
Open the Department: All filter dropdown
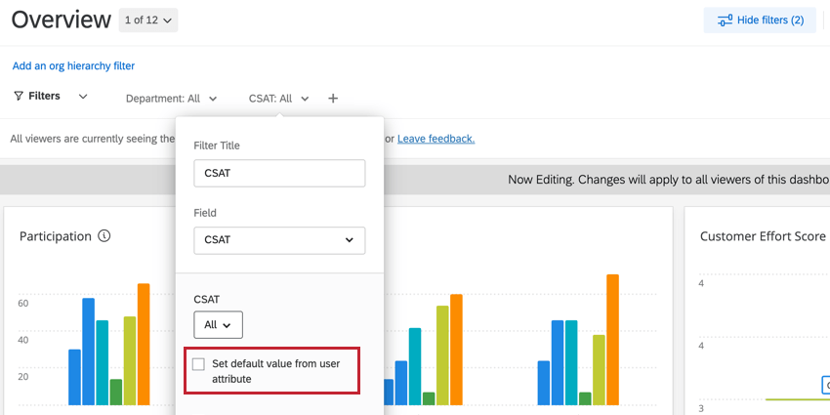(x=171, y=99)
